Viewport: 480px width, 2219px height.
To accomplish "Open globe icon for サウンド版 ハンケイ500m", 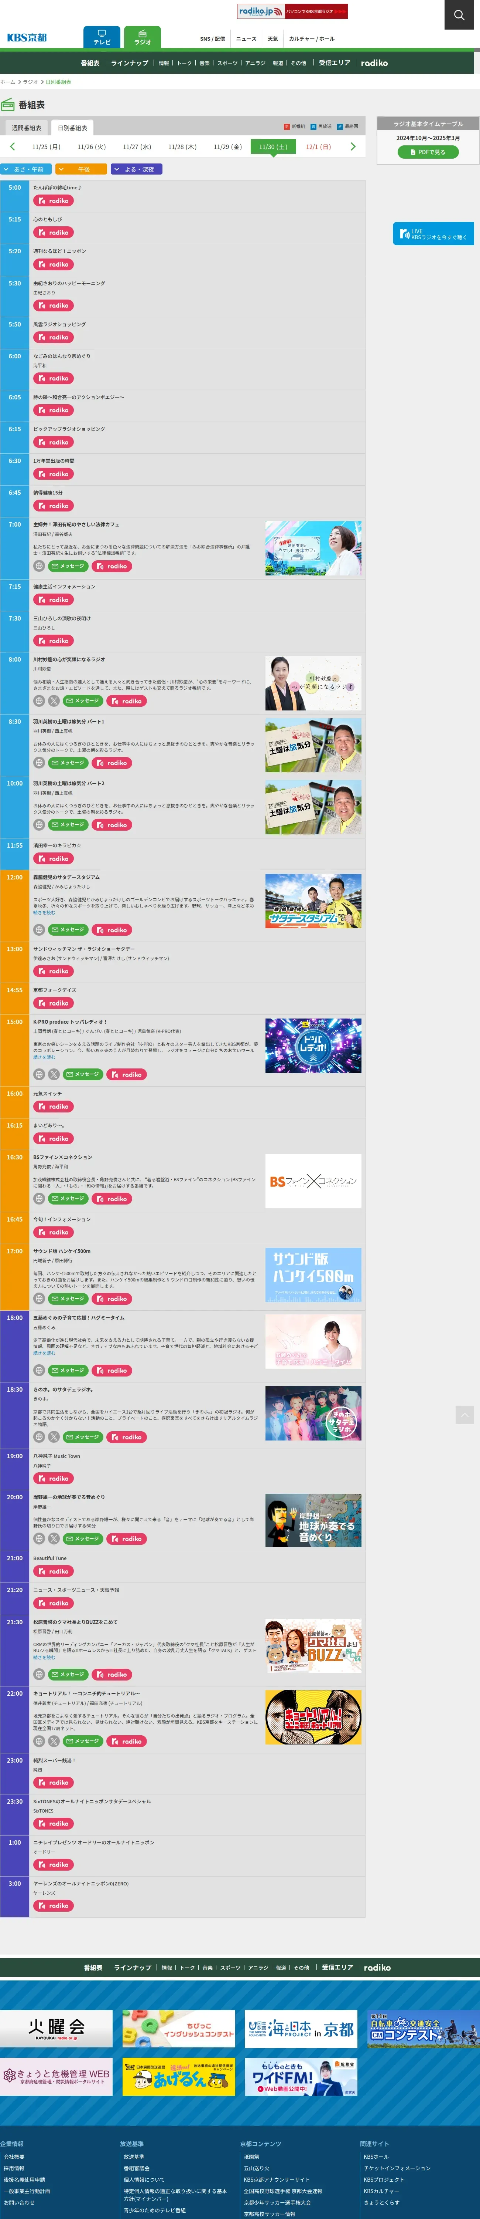I will (x=39, y=1298).
